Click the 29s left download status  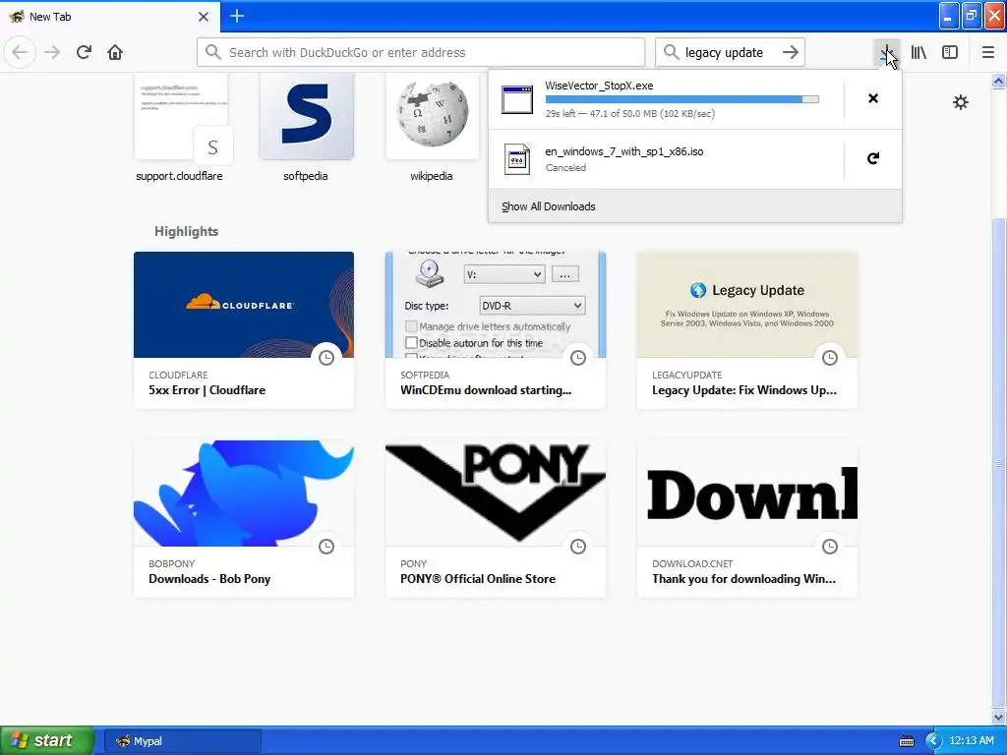tap(630, 114)
